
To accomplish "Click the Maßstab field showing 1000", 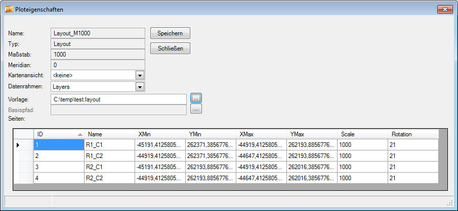I will click(x=98, y=55).
